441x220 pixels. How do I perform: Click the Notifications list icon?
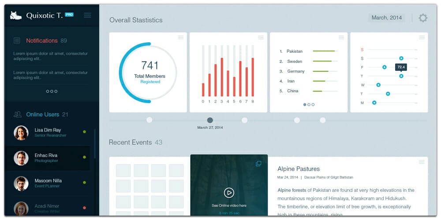click(x=17, y=40)
